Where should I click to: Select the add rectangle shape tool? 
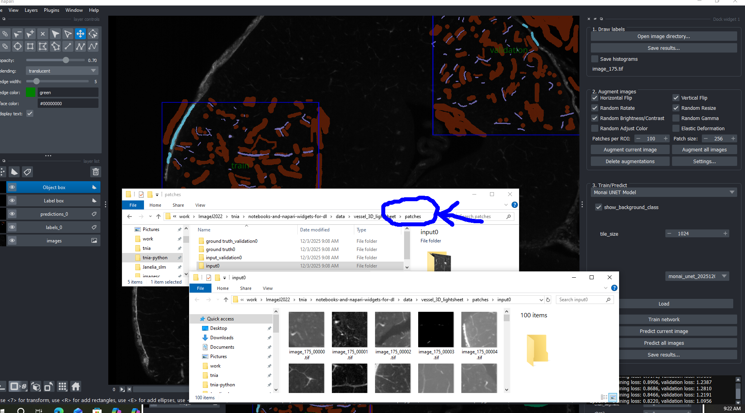[30, 47]
